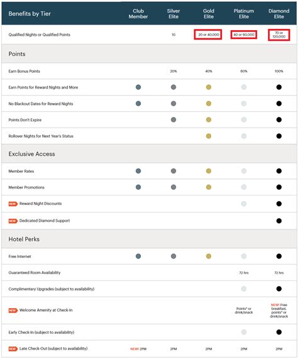This screenshot has height=359, width=298.
Task: Click the Diamond Elite dot for Member Promotions
Action: (279, 187)
